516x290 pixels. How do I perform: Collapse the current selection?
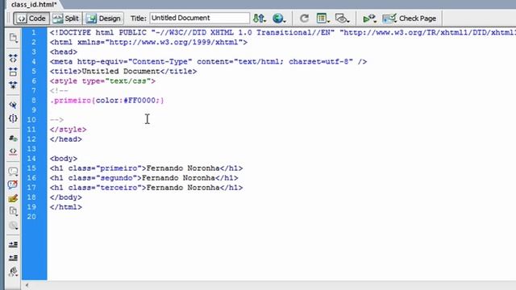pos(13,72)
